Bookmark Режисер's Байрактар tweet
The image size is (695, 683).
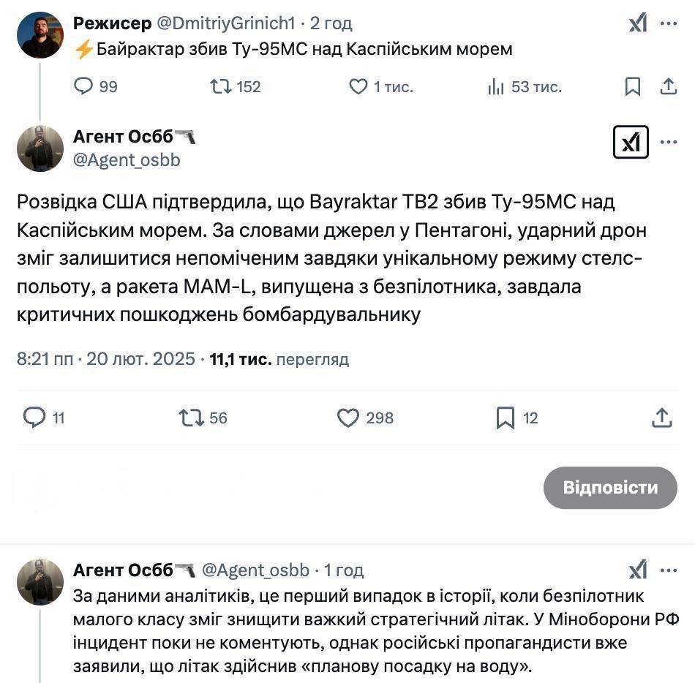point(633,86)
